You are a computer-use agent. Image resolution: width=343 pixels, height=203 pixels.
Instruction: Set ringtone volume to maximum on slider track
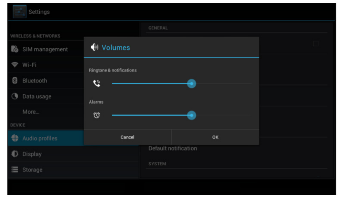point(251,84)
